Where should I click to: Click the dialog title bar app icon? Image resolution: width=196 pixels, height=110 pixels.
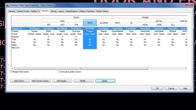8,5
